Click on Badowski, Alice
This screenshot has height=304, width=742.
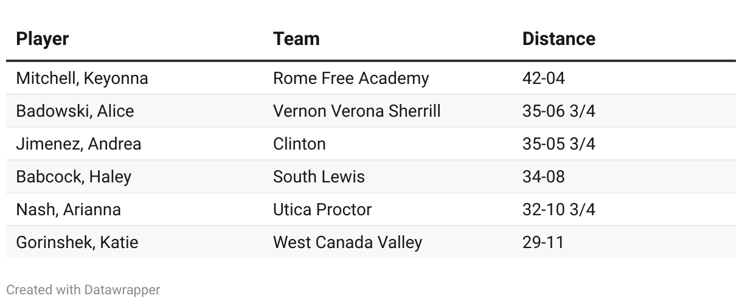[75, 111]
